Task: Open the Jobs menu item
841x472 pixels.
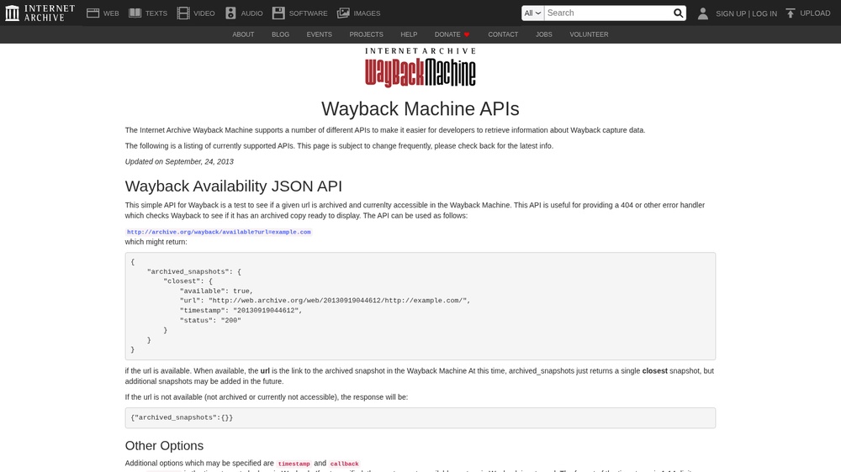Action: 544,34
